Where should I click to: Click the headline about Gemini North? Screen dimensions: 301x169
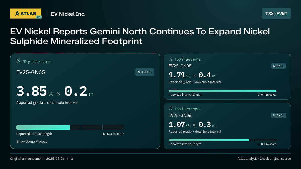click(140, 36)
